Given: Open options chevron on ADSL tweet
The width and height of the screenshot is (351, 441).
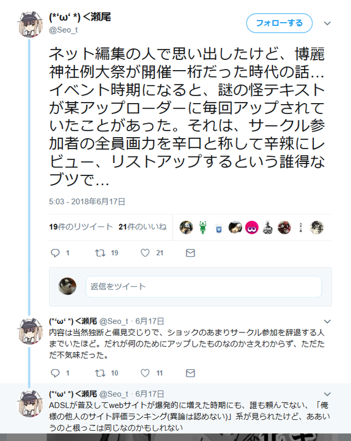Looking at the screenshot, I should tap(327, 394).
